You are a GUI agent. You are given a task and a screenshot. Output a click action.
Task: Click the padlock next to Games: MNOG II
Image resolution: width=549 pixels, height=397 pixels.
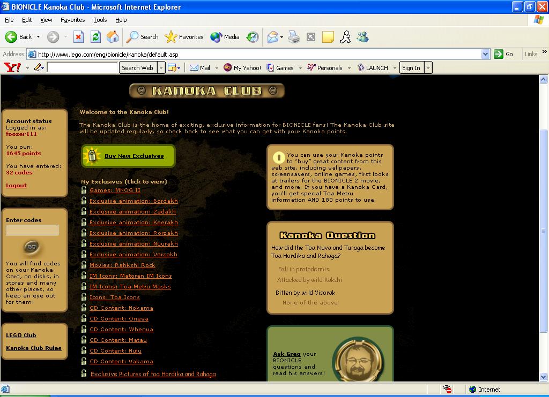coord(84,190)
